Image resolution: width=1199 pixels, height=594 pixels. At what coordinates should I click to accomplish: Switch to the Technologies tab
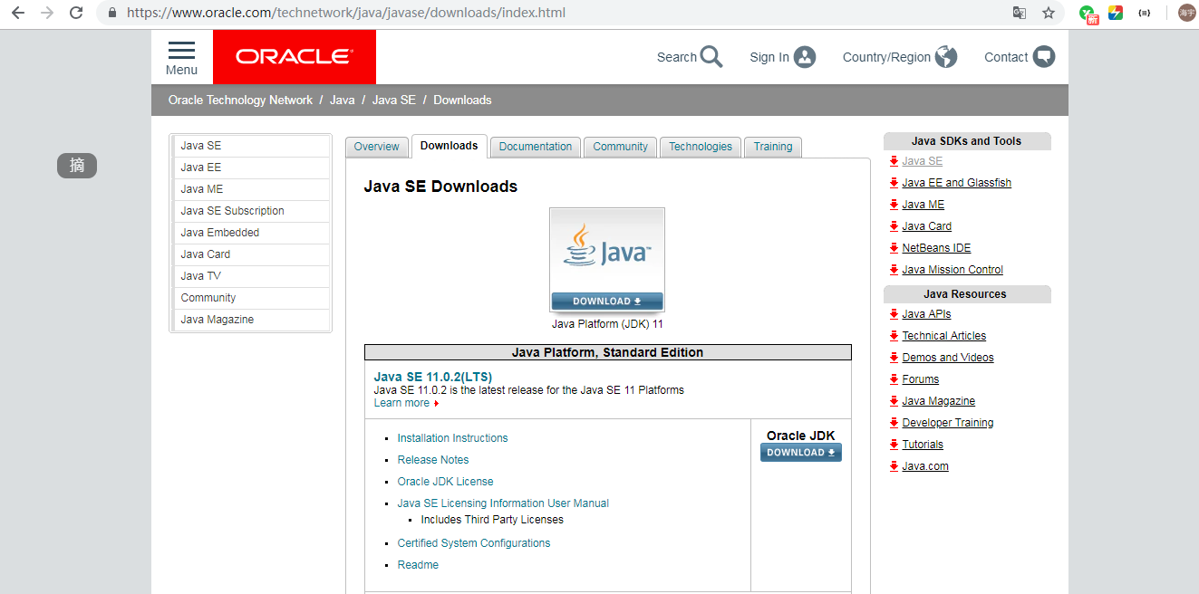point(701,147)
